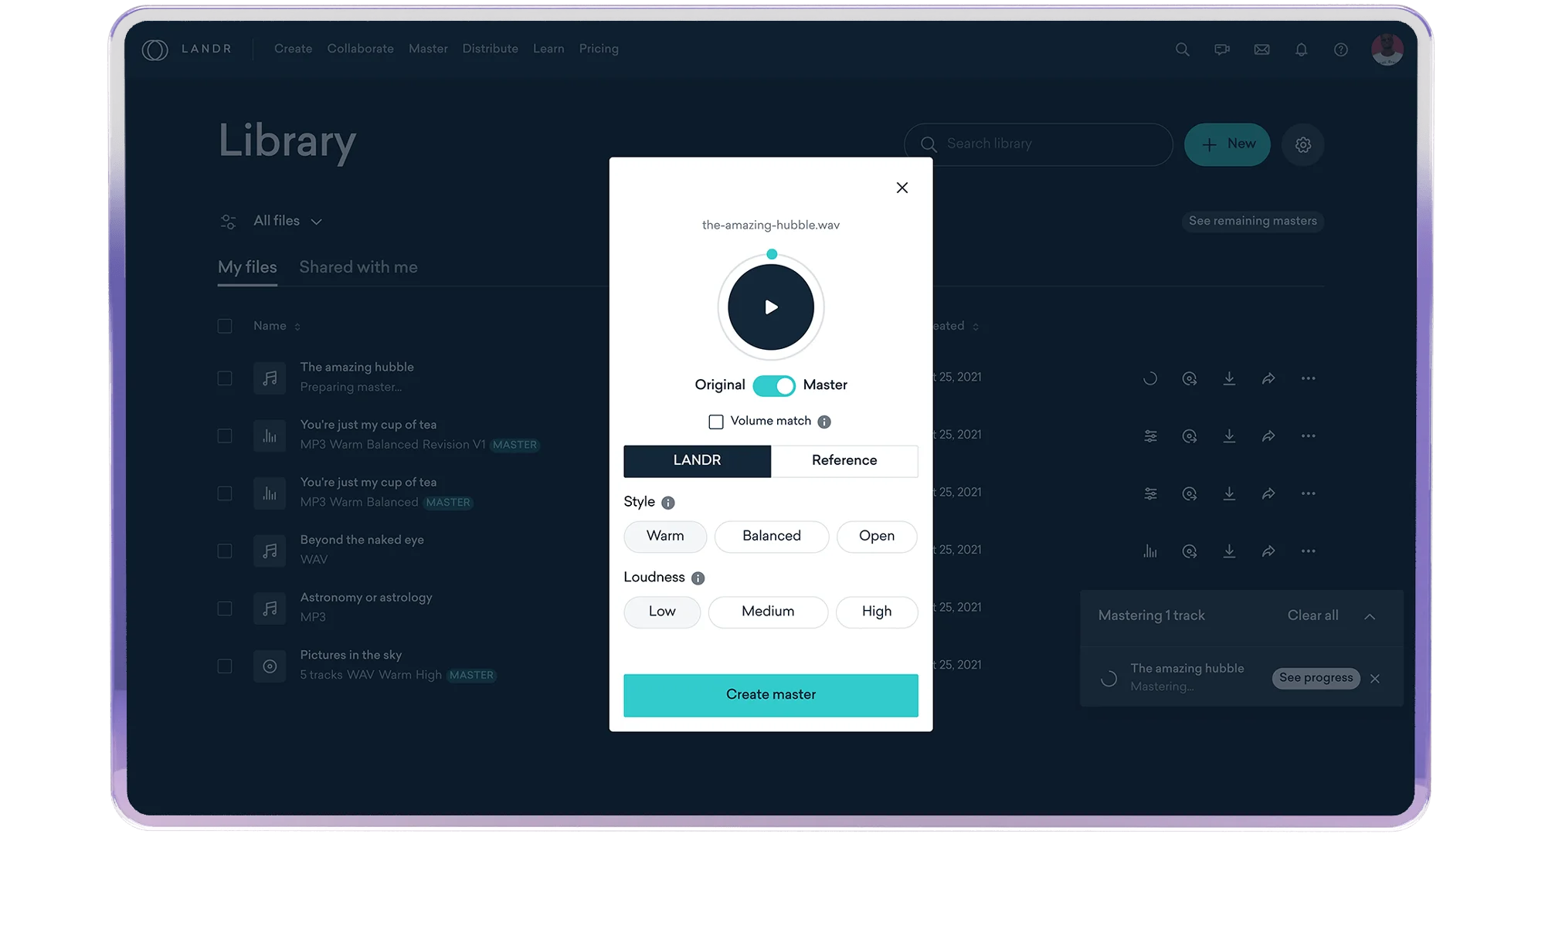Select the checkbox for Beyond the naked eye
The height and width of the screenshot is (932, 1545).
click(225, 551)
